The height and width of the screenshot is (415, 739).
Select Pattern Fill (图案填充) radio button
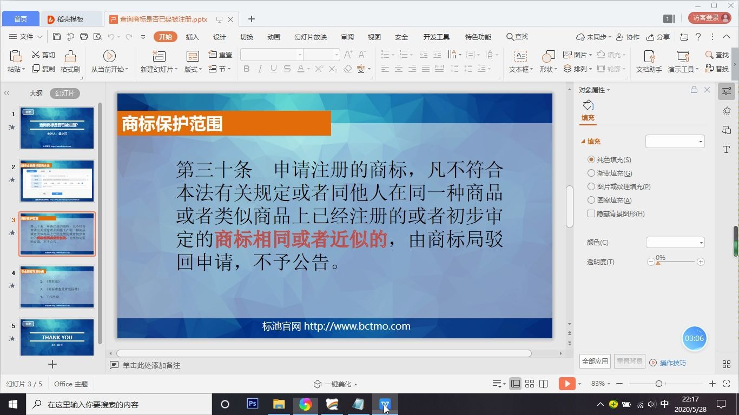coord(591,200)
